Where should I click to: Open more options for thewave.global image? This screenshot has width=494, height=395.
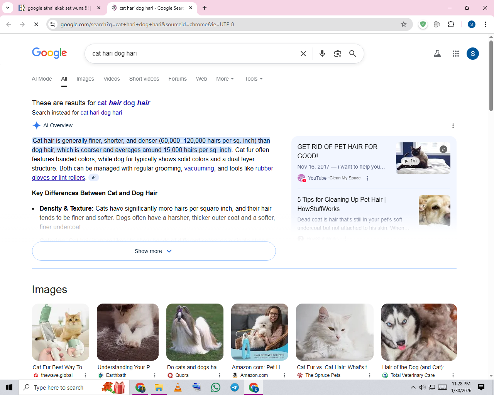(85, 375)
